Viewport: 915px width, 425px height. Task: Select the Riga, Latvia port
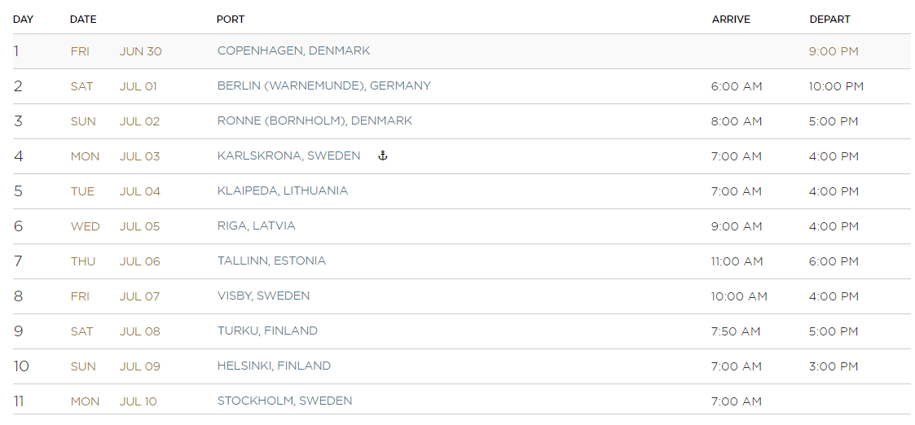256,226
